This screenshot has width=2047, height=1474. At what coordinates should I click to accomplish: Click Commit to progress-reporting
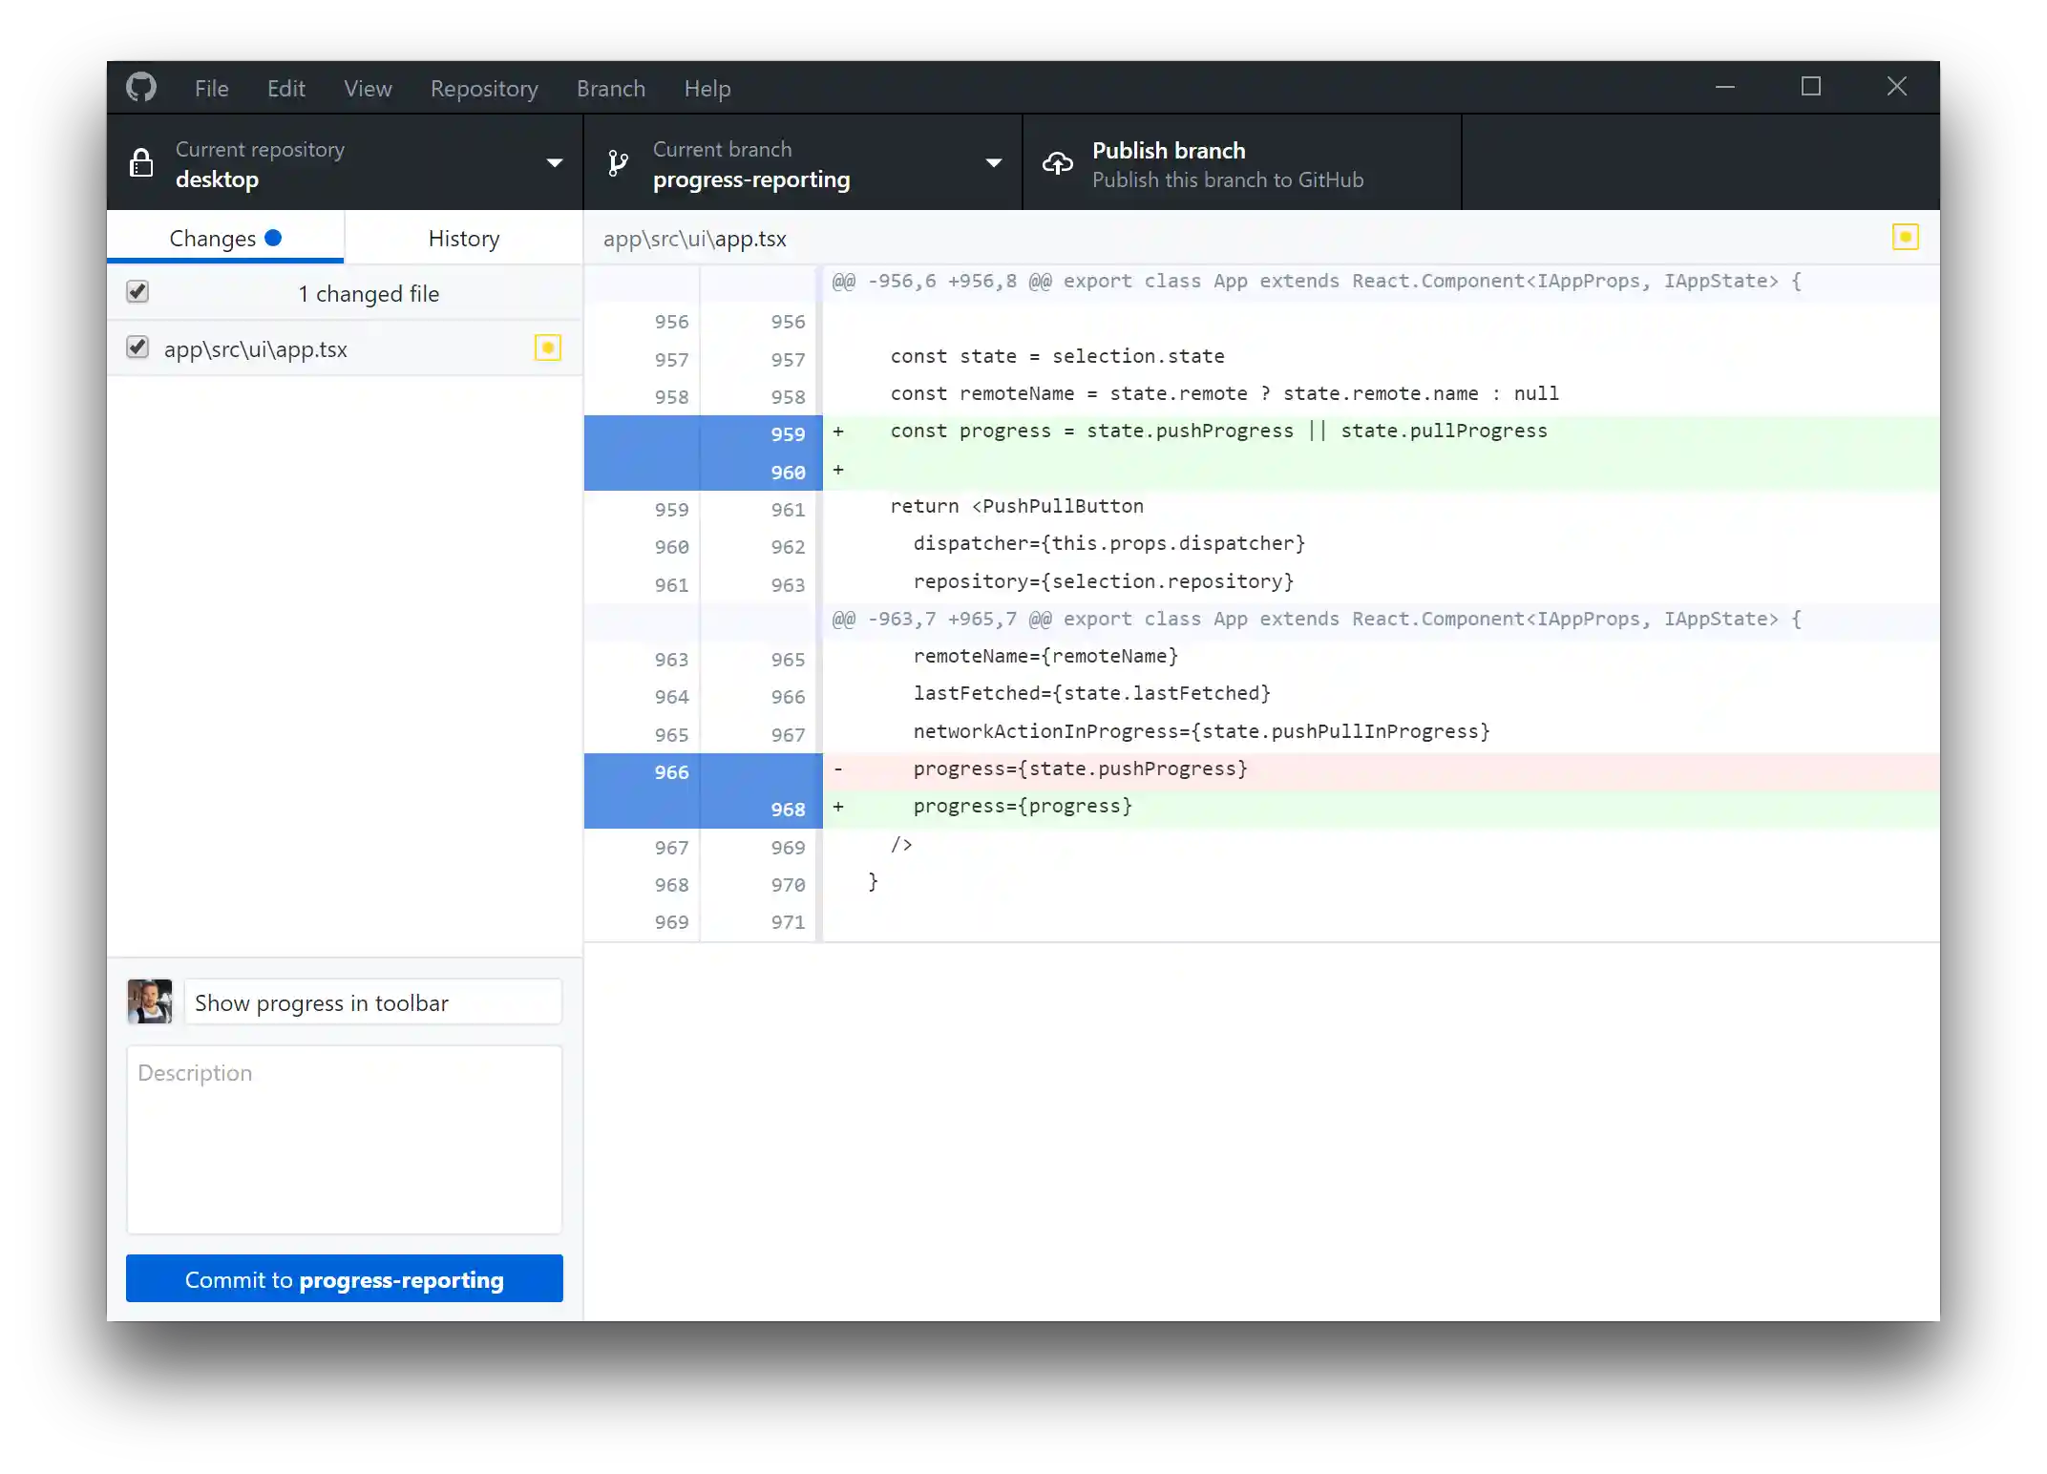344,1278
